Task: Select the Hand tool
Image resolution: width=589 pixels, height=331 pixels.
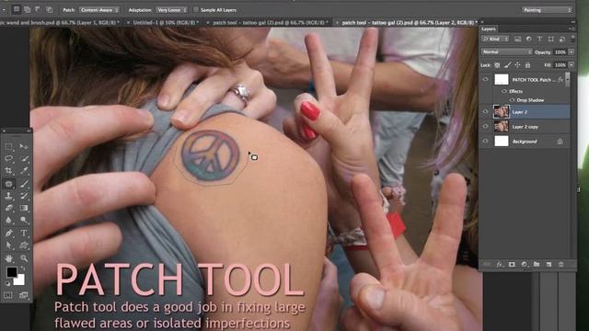Action: 8,258
